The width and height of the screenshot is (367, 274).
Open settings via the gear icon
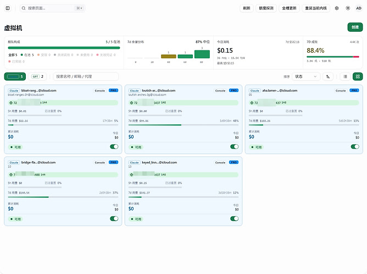337,8
